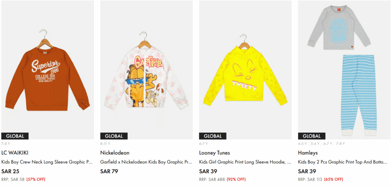Open the yellow Tweety hoodie image
The image size is (391, 186).
pyautogui.click(x=246, y=70)
